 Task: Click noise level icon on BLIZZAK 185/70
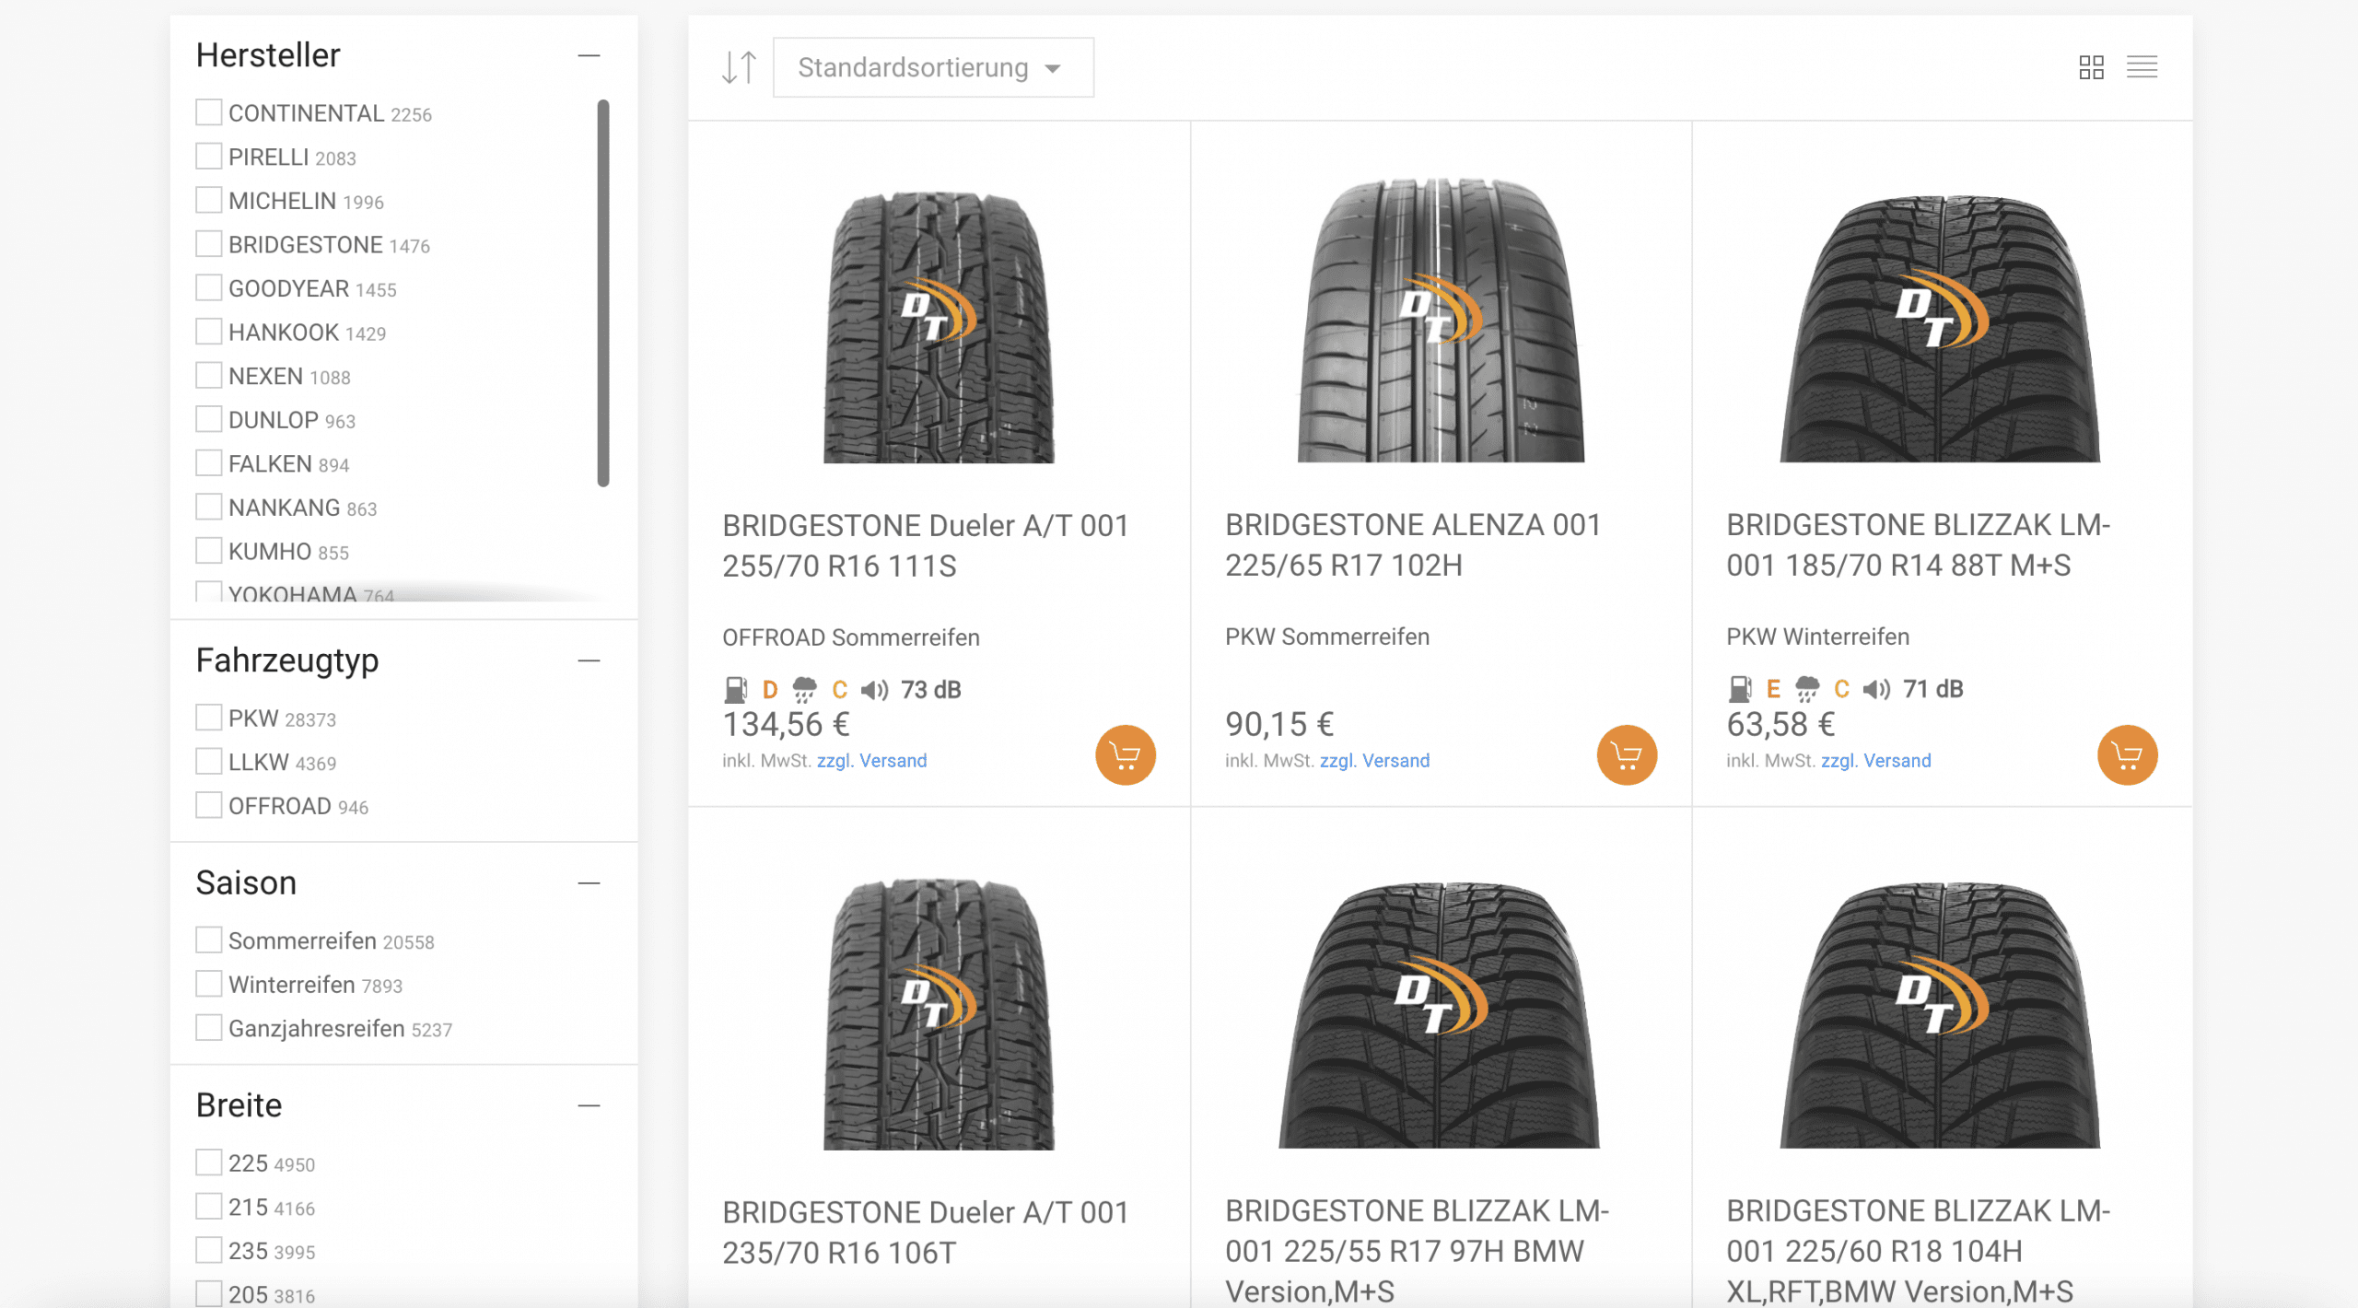(1875, 689)
